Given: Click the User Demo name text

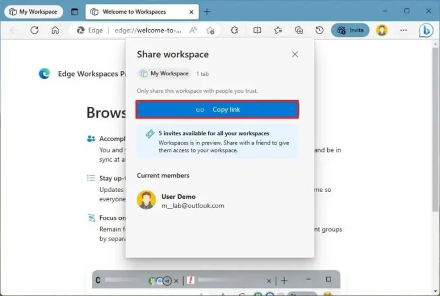Looking at the screenshot, I should pyautogui.click(x=178, y=196).
